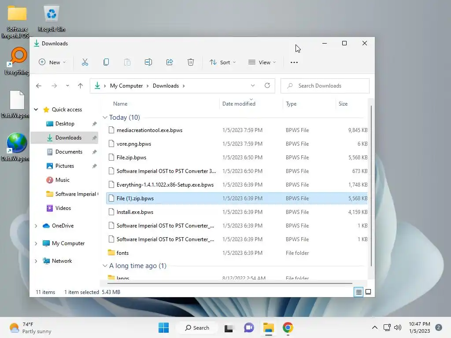This screenshot has height=338, width=451.
Task: Switch to large thumbnails view icon
Action: click(368, 292)
